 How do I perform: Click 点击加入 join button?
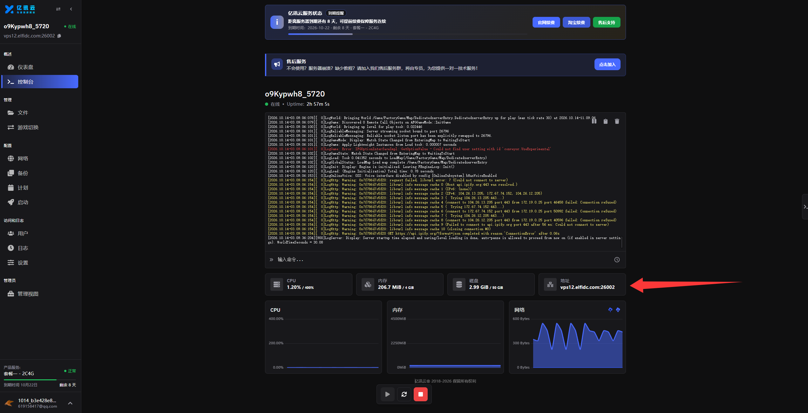607,64
